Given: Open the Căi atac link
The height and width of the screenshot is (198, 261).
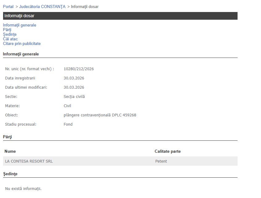Looking at the screenshot, I should (x=10, y=39).
